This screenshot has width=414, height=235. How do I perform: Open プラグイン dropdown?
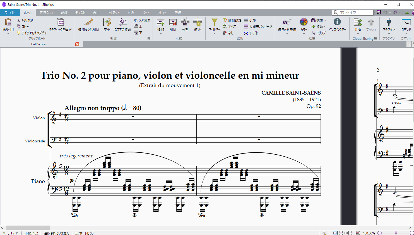pos(389,34)
